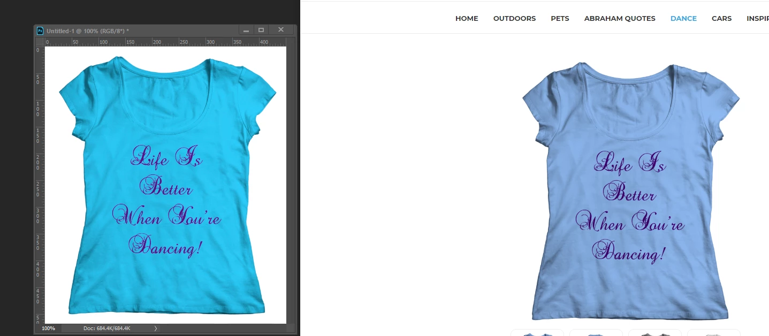Navigate to the CARS category

pos(721,18)
